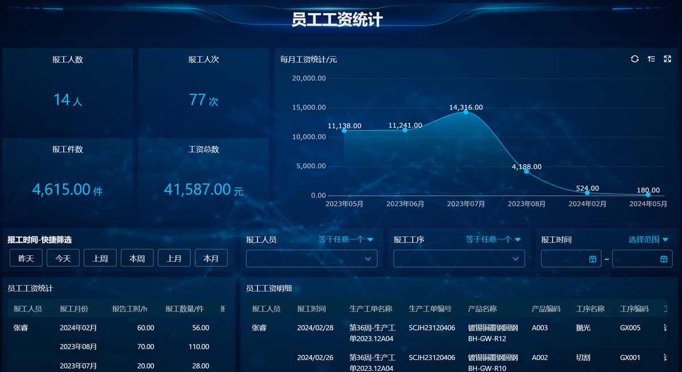Click the 工资总数 value 41,587.00元
Viewport: 682px width, 372px height.
click(203, 189)
